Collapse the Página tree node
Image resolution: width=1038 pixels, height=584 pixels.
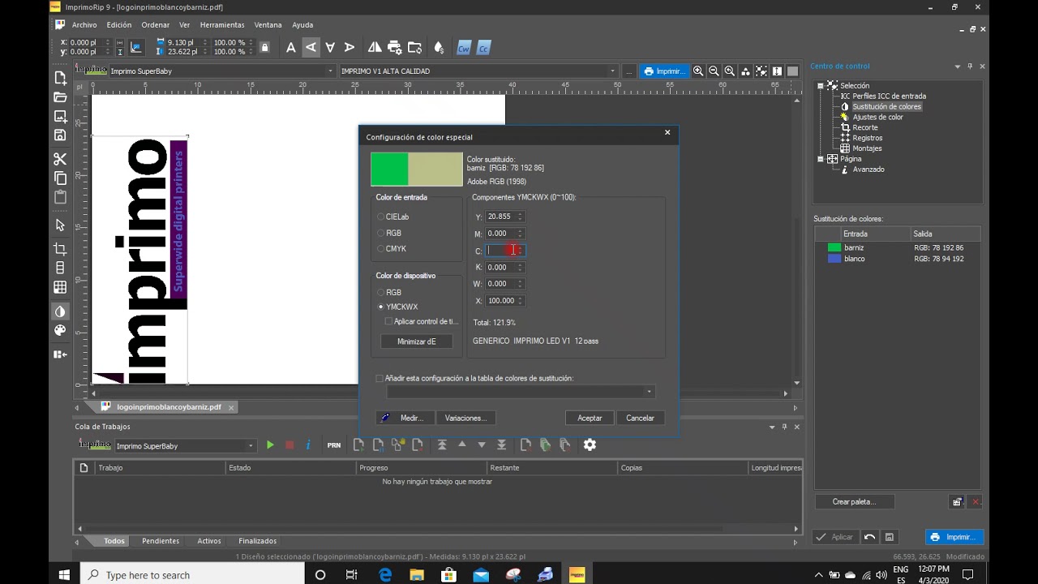[x=820, y=159]
